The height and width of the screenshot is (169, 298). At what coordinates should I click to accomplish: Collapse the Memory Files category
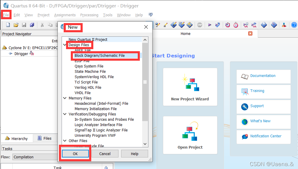pos(65,98)
